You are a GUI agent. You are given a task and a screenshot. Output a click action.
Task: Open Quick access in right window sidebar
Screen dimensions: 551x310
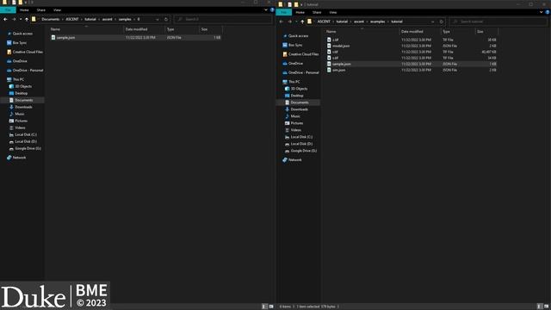(298, 36)
